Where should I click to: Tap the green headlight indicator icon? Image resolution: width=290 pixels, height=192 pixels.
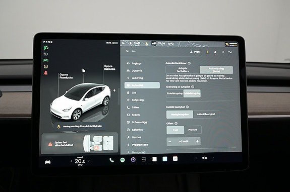(x=46, y=48)
